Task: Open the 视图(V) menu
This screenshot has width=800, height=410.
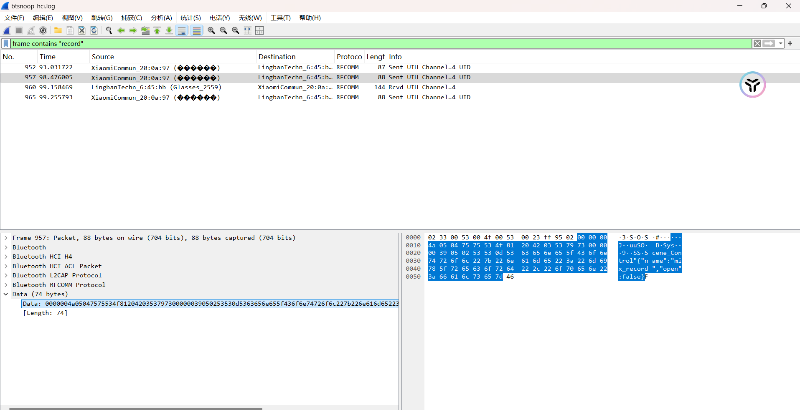Action: [72, 18]
